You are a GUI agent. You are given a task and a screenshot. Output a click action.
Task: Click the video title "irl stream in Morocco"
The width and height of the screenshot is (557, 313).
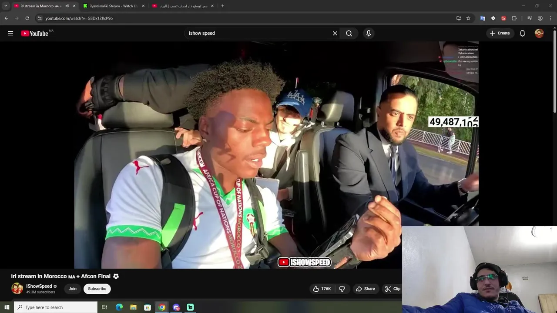coord(65,276)
